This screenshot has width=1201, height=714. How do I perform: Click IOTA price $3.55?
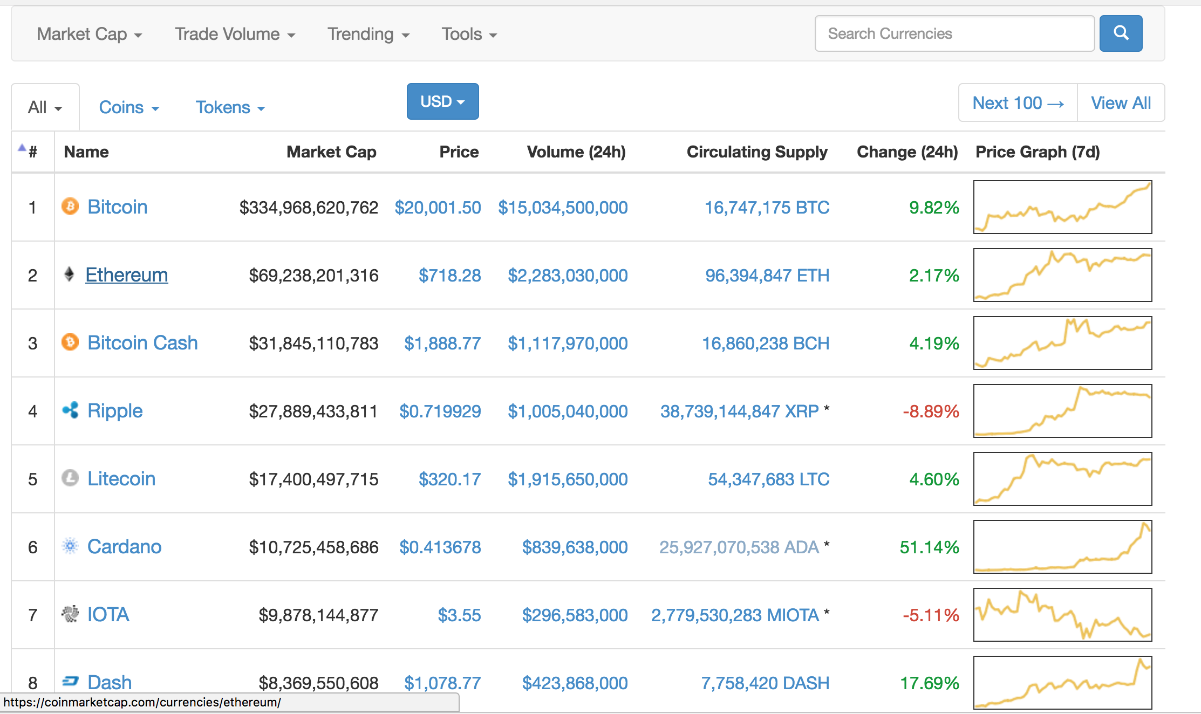point(459,615)
